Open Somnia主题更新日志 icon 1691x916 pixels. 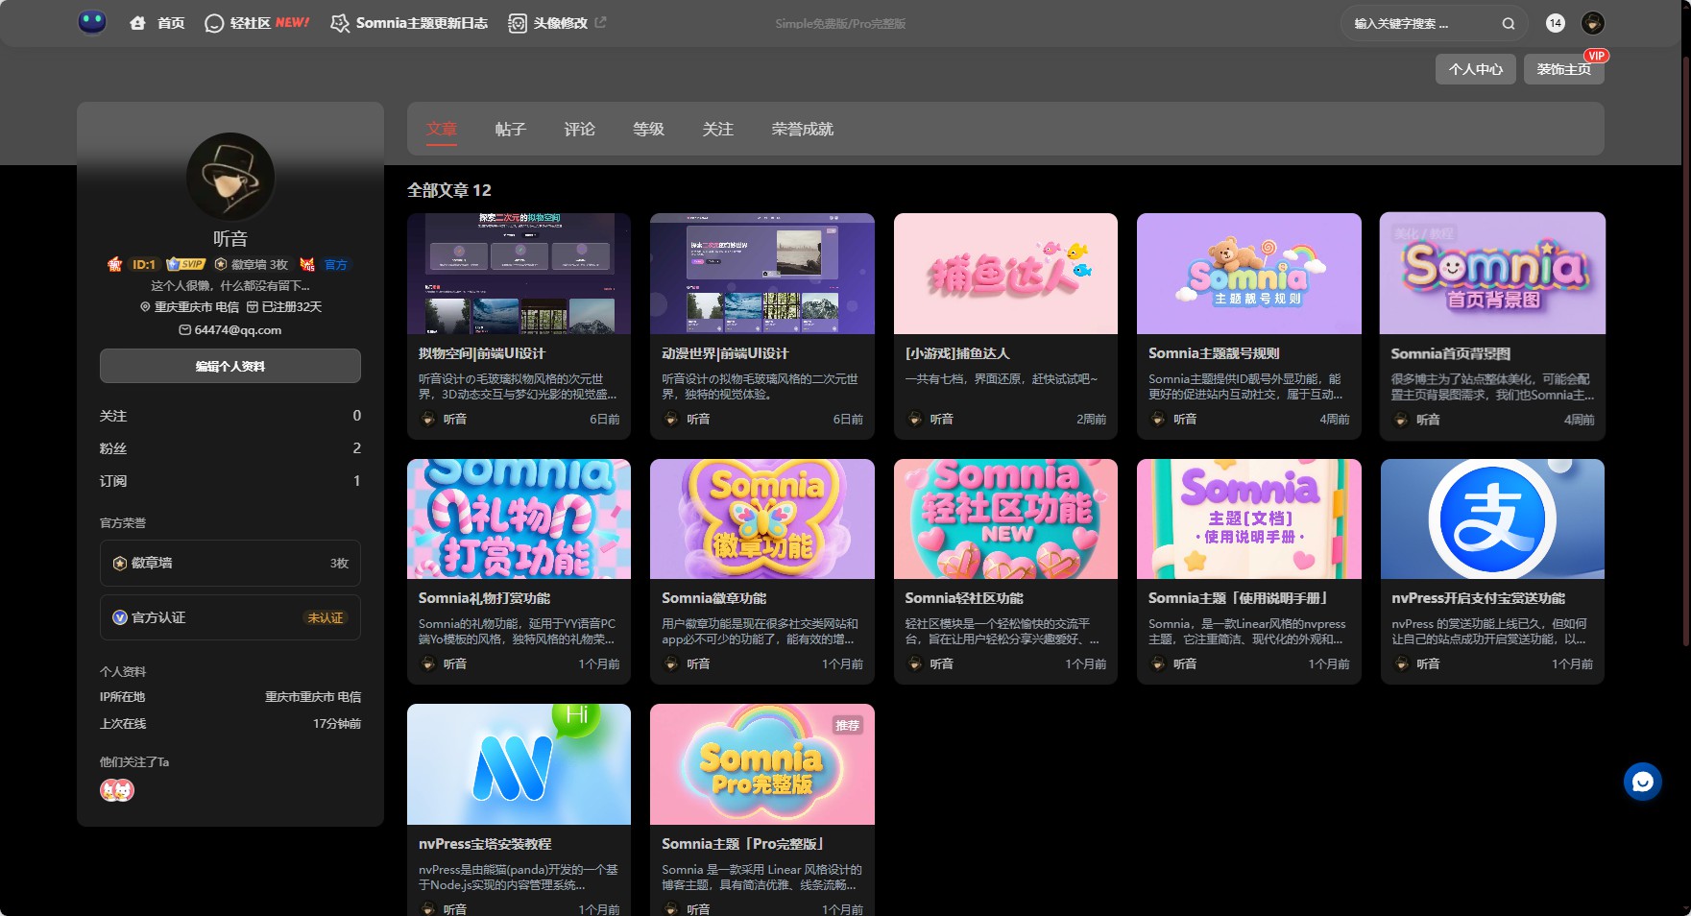339,23
